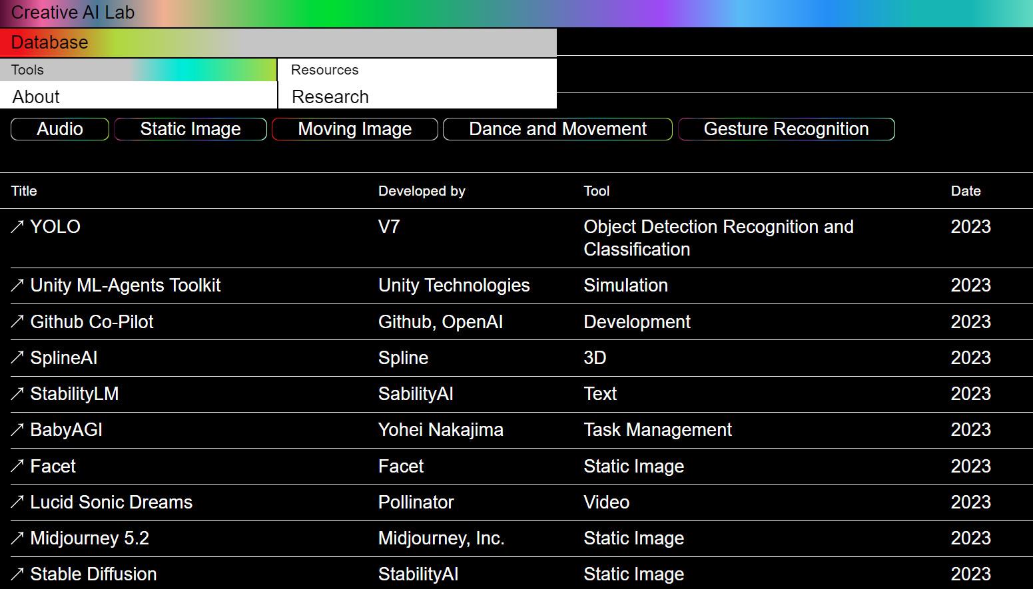Sort by the Tool column header
Image resolution: width=1033 pixels, height=589 pixels.
pos(596,191)
